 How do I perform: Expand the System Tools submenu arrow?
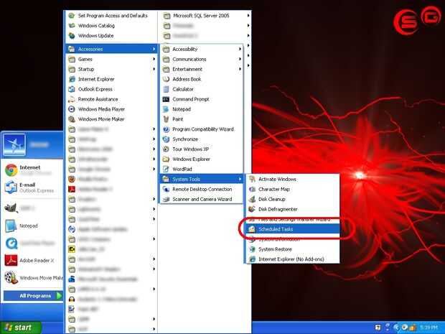(240, 180)
